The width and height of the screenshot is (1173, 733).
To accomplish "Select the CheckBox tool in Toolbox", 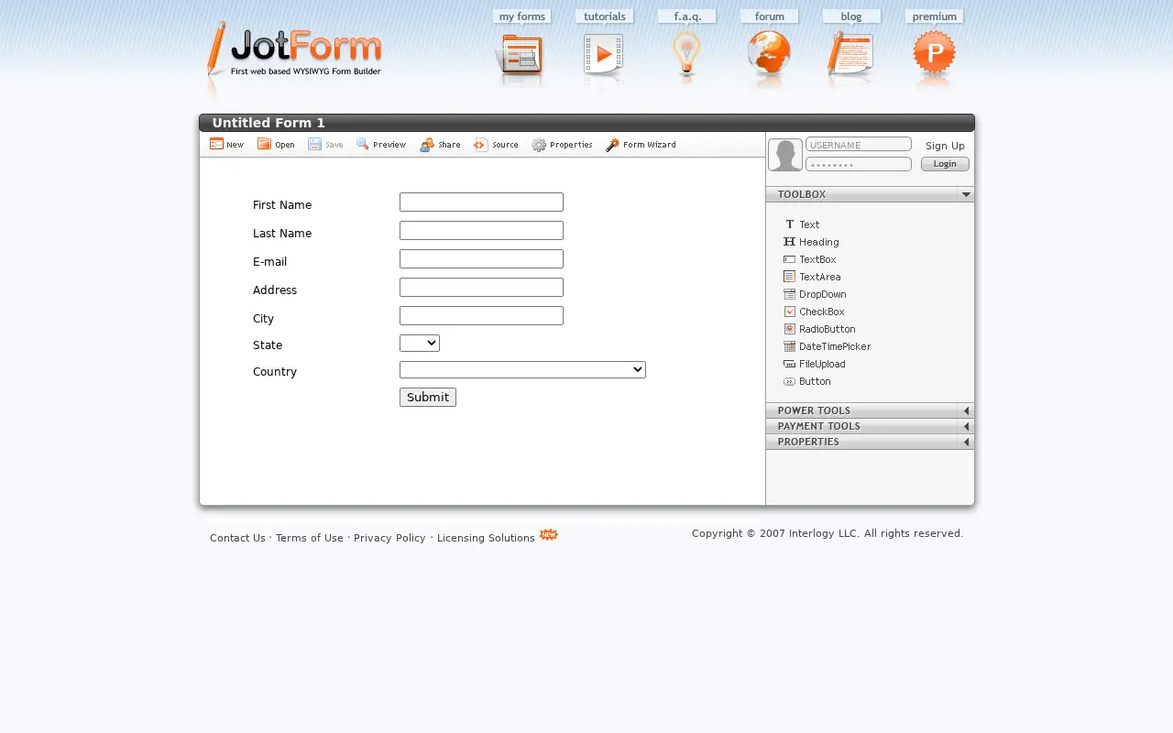I will (x=814, y=312).
